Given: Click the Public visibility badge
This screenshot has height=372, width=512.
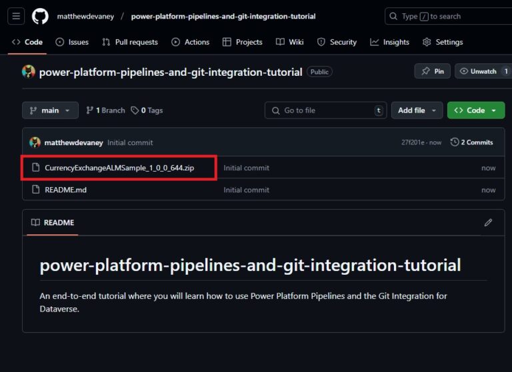Looking at the screenshot, I should 319,72.
